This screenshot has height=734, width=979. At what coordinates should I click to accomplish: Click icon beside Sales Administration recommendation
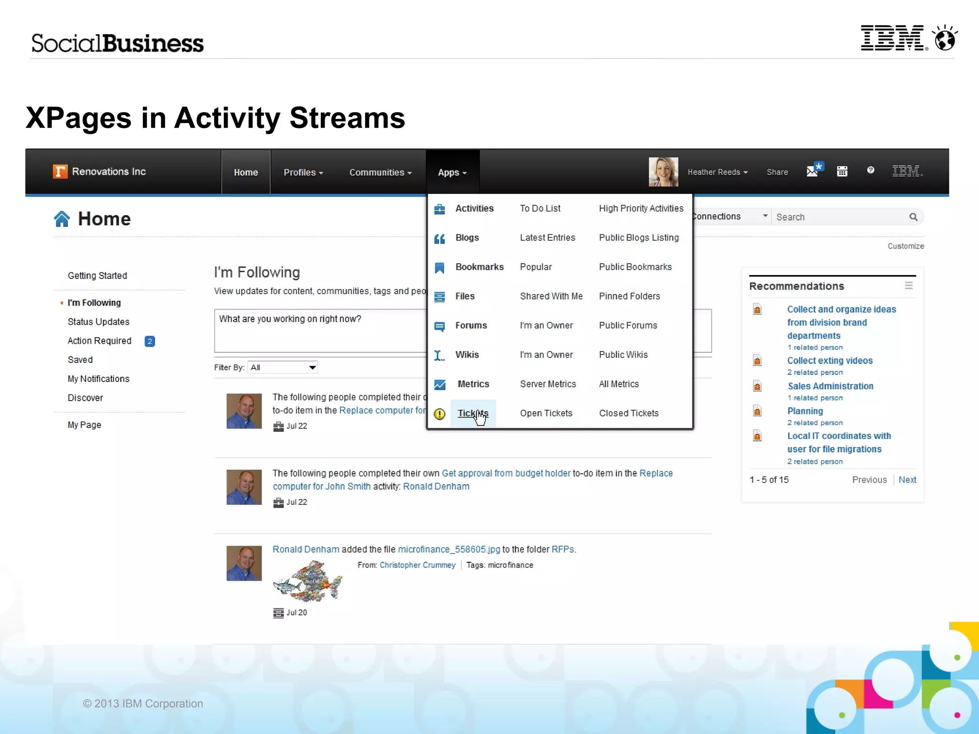757,386
